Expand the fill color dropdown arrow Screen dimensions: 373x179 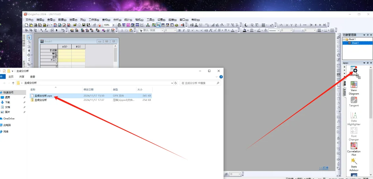click(x=248, y=31)
